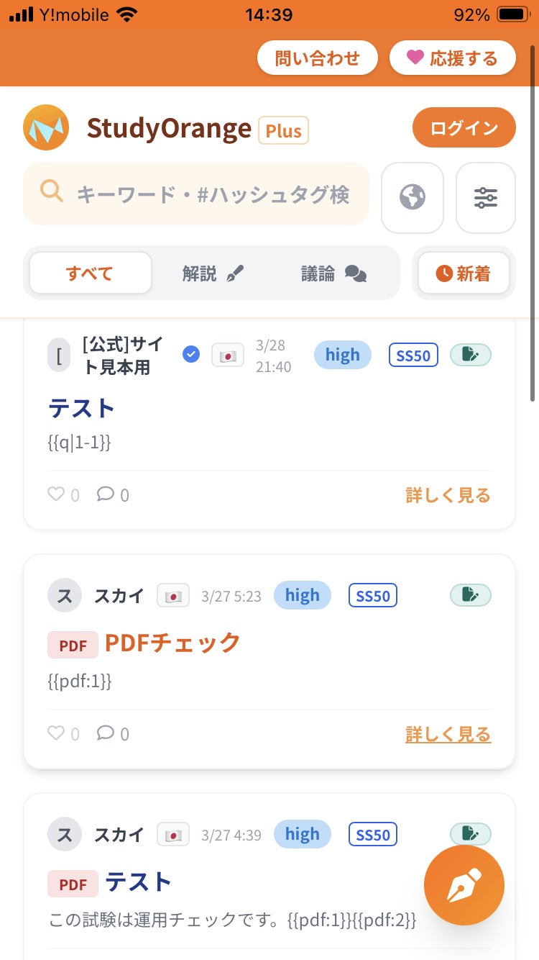
Task: Focus the keyword hashtag search field
Action: [x=212, y=194]
